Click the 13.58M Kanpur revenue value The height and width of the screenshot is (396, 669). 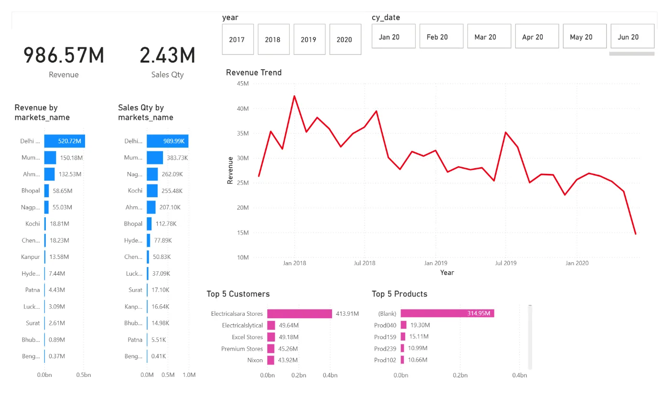pyautogui.click(x=59, y=257)
